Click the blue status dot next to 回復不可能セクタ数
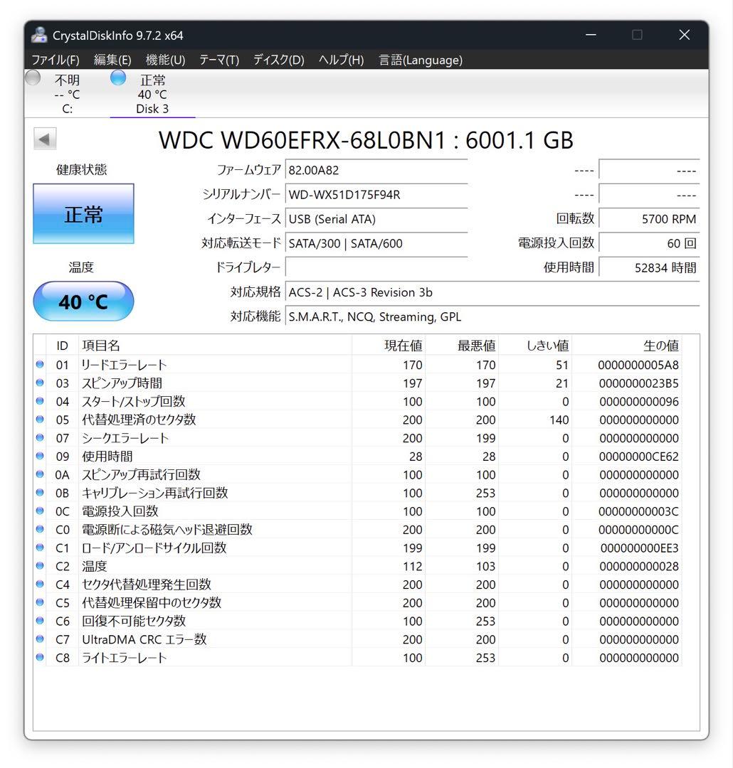 pyautogui.click(x=41, y=621)
